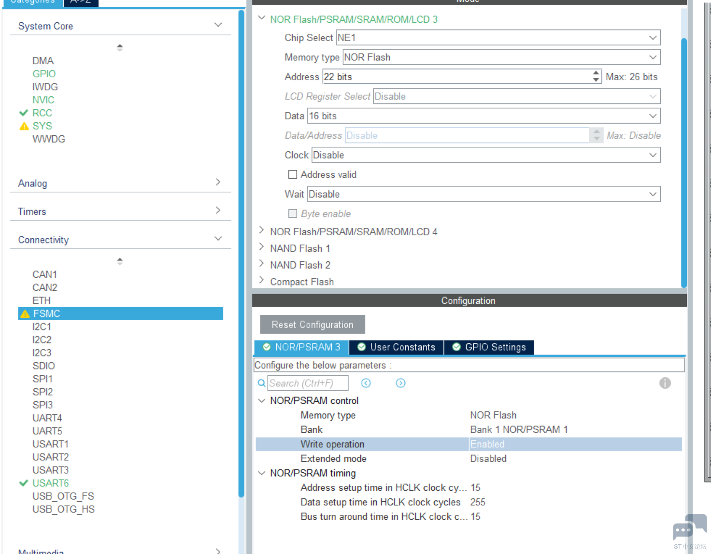Image resolution: width=711 pixels, height=554 pixels.
Task: Select WWDG in System Core list
Action: pyautogui.click(x=49, y=139)
